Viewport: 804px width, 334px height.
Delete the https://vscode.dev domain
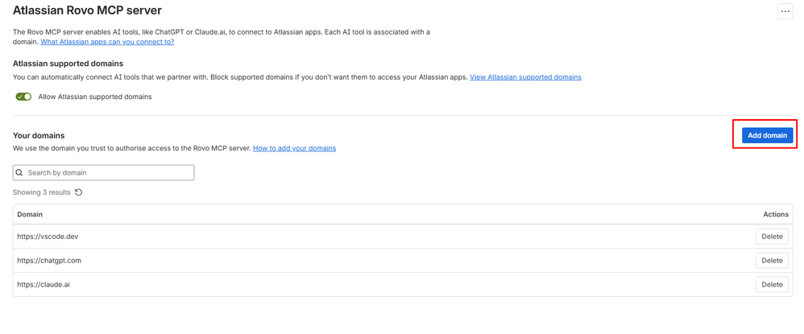(x=772, y=237)
